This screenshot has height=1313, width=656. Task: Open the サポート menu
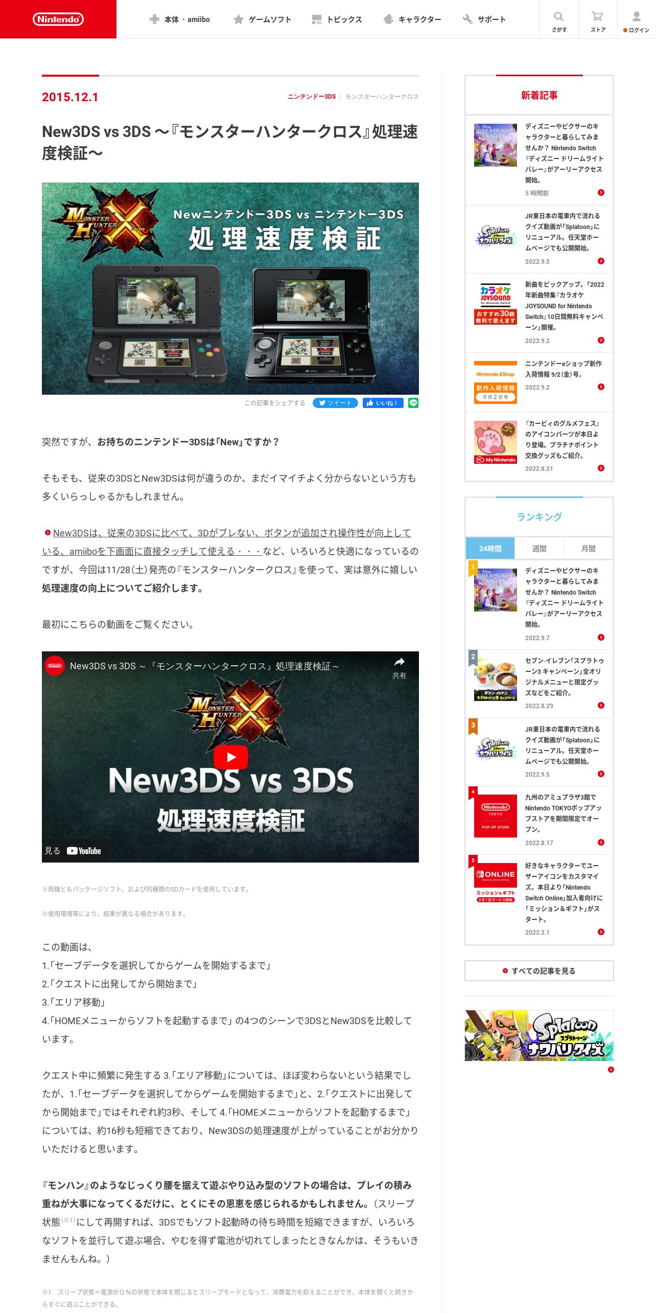click(x=484, y=19)
